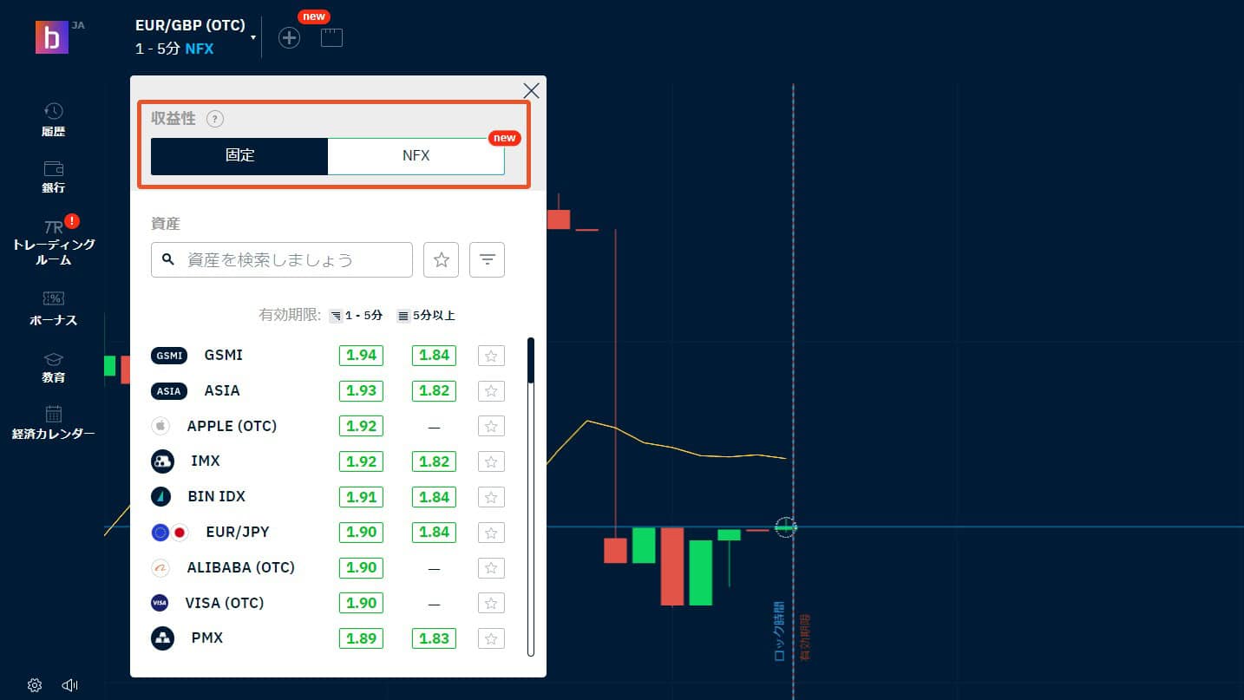The image size is (1244, 700).
Task: Choose the BIN IDX asset name
Action: 217,497
